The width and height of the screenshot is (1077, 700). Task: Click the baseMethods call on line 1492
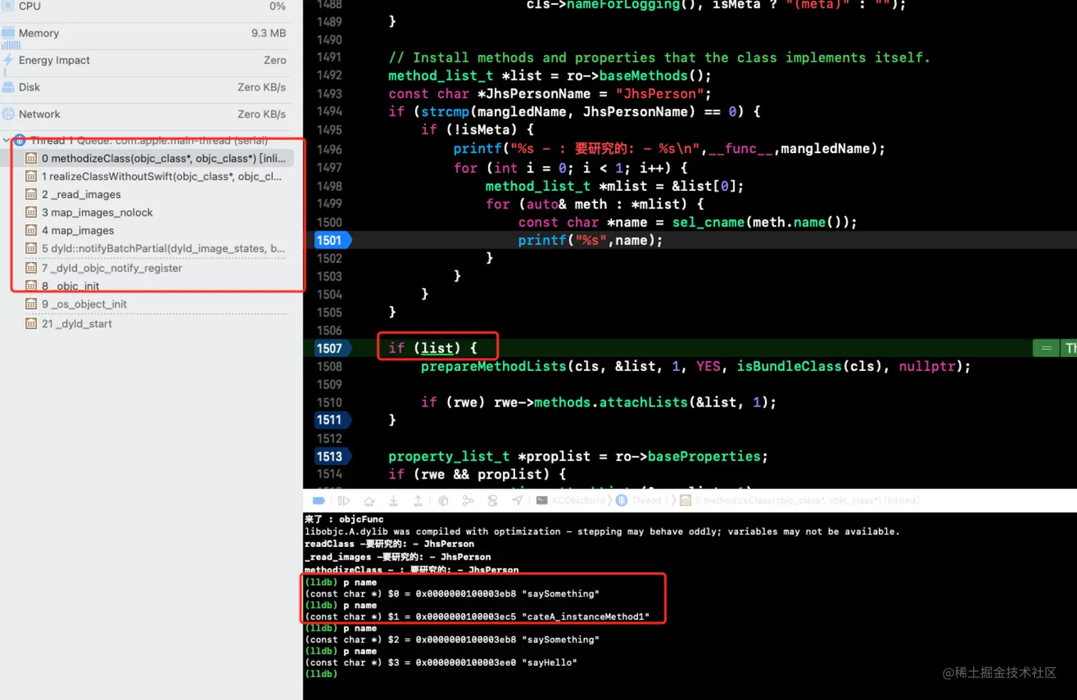[644, 75]
